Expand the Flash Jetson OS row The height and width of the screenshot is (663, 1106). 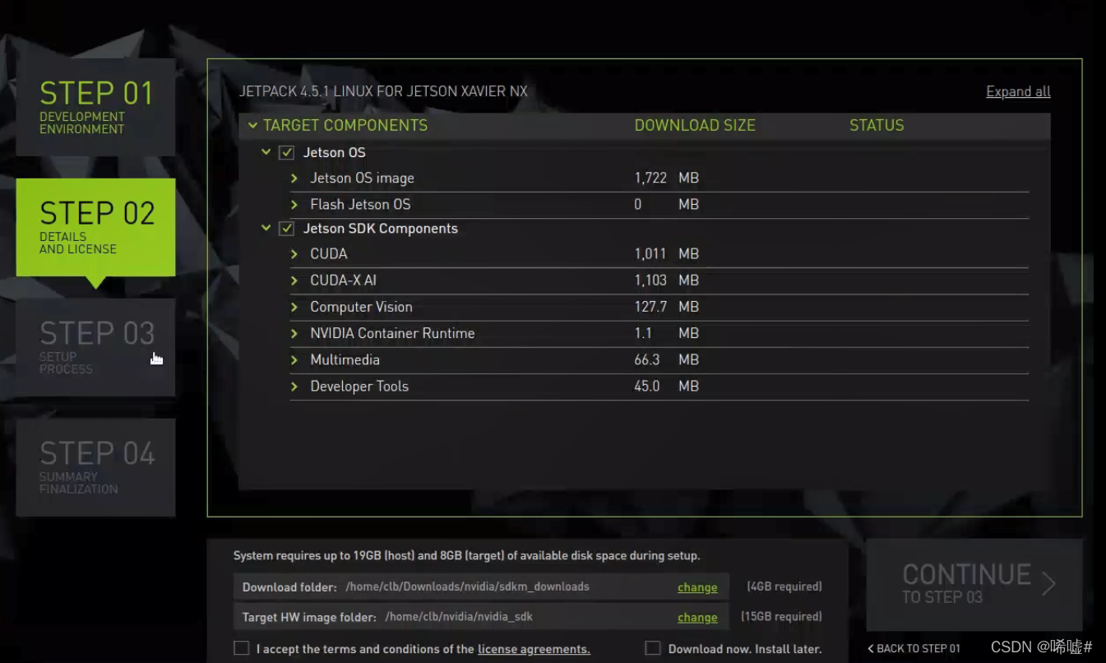[294, 204]
